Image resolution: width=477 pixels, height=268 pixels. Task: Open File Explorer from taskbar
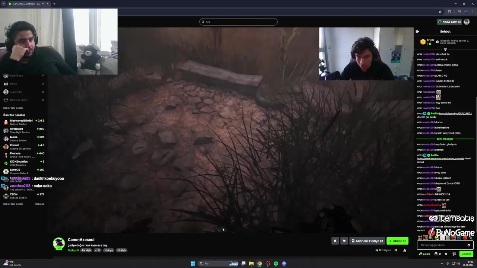point(251,264)
